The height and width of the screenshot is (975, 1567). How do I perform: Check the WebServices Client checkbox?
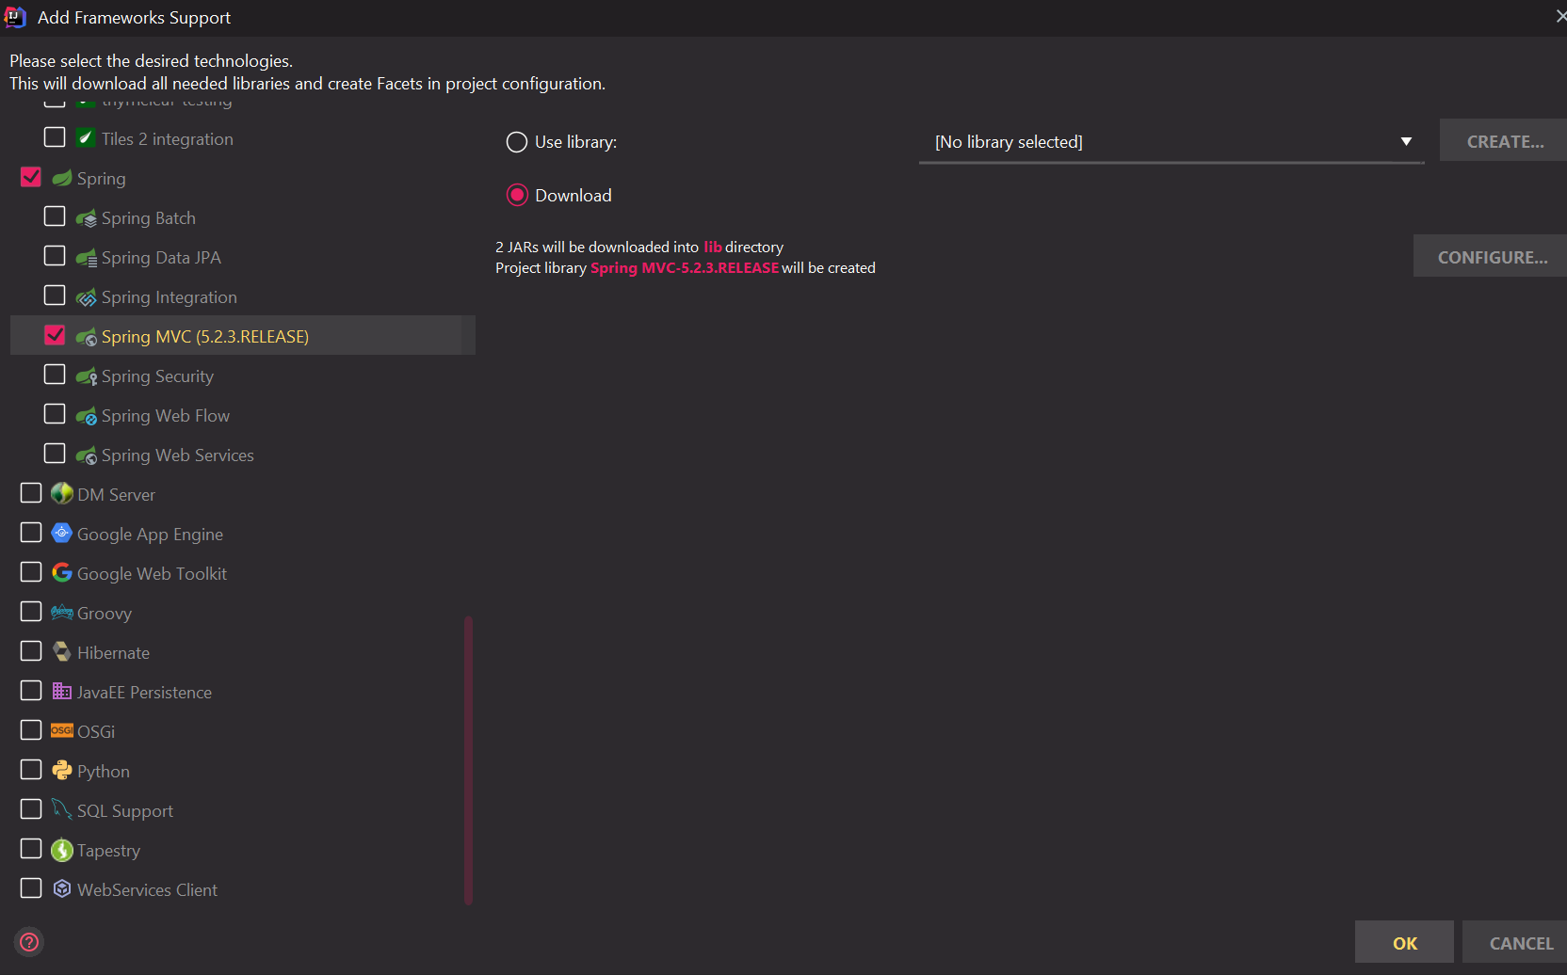click(31, 888)
